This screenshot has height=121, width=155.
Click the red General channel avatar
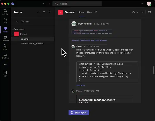tap(60, 12)
